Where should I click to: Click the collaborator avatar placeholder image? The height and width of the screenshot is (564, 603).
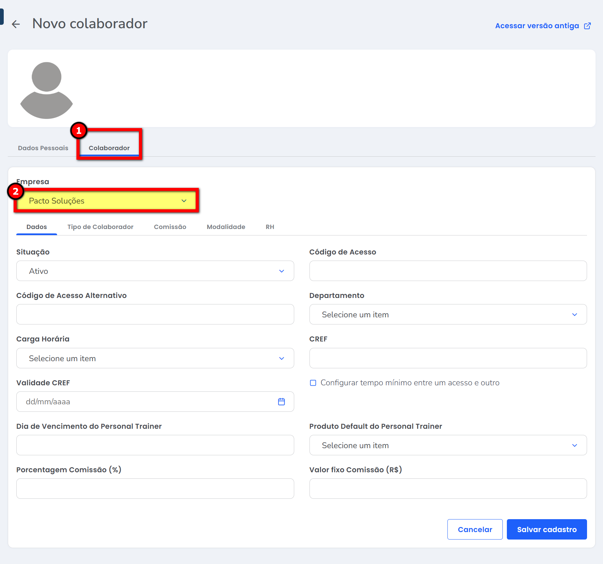coord(47,90)
